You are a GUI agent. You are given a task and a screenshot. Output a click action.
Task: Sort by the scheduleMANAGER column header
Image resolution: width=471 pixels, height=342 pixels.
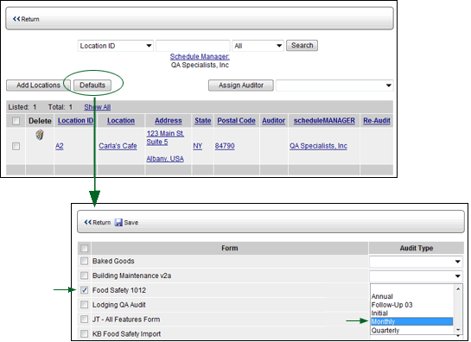tap(324, 120)
